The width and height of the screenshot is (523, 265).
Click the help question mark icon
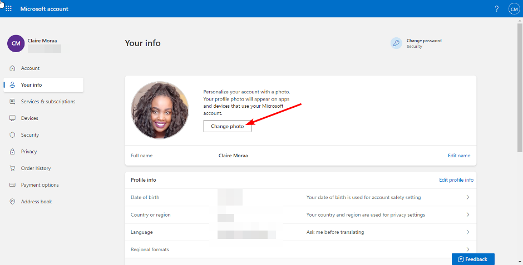click(497, 9)
